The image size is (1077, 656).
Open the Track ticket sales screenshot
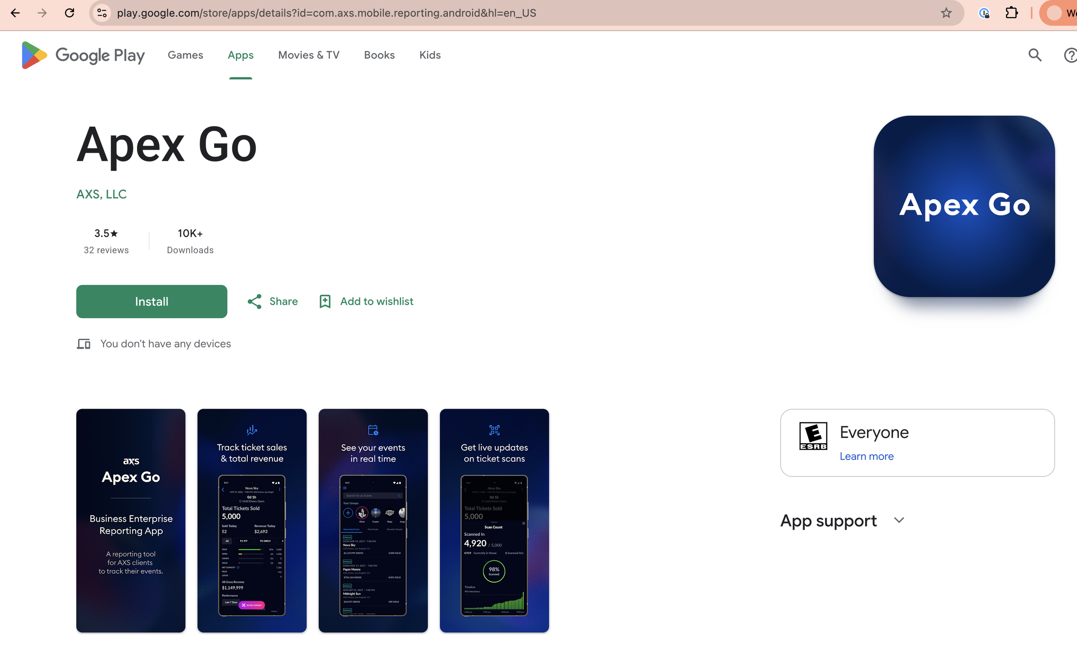[252, 520]
